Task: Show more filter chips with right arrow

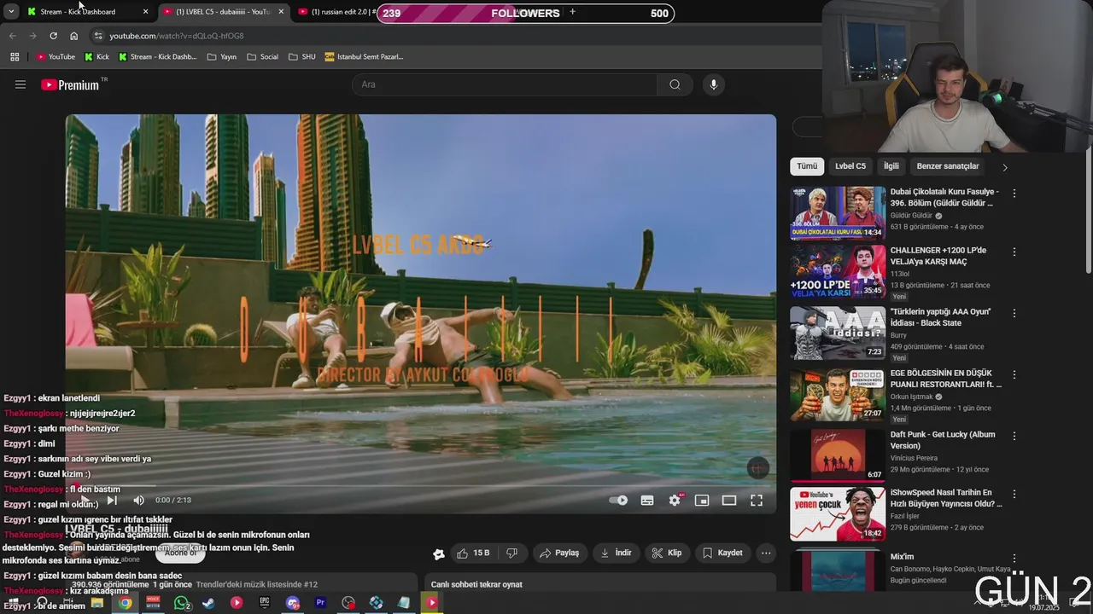Action: point(1004,167)
